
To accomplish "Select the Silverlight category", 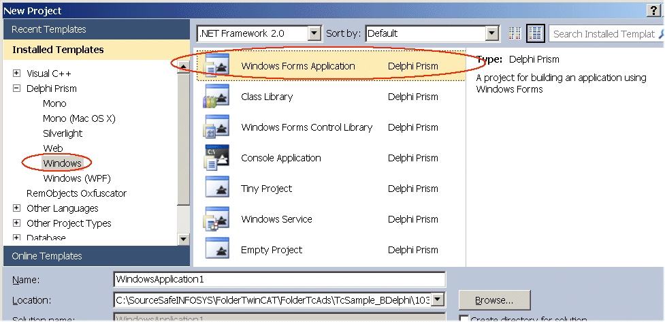I will pos(63,133).
